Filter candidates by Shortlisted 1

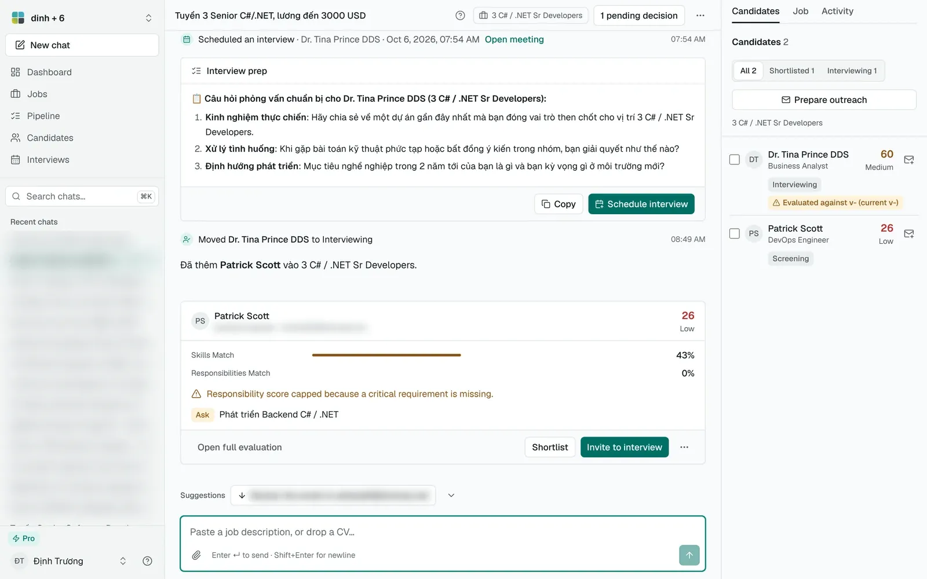point(791,71)
